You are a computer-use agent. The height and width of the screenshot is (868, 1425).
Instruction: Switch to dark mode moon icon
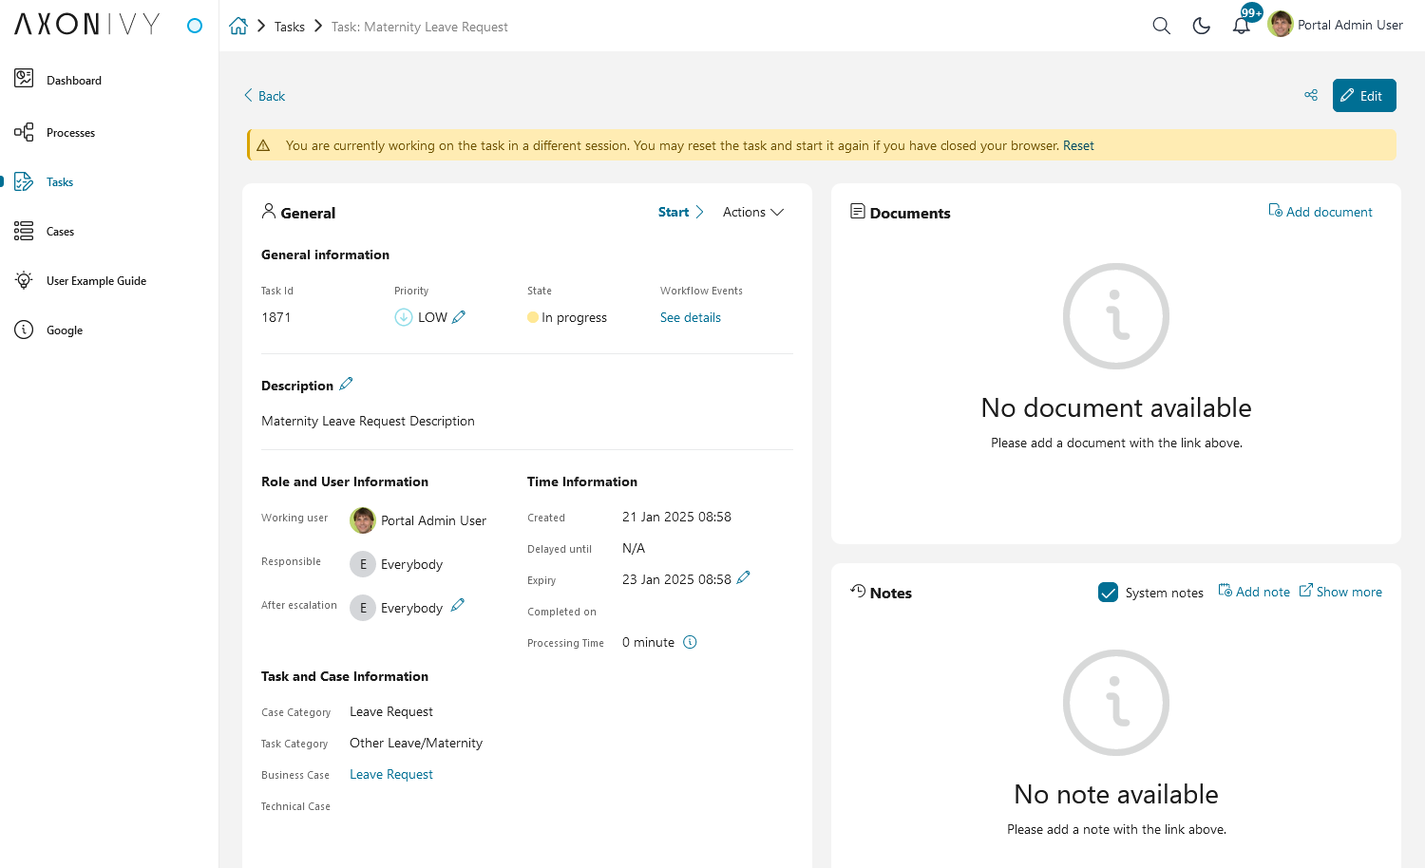[x=1202, y=26]
